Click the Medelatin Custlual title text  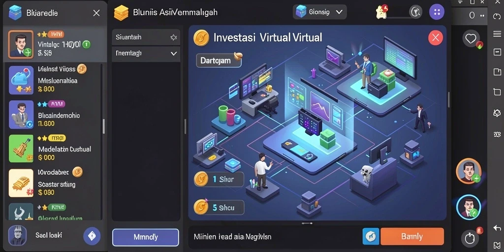coord(64,149)
